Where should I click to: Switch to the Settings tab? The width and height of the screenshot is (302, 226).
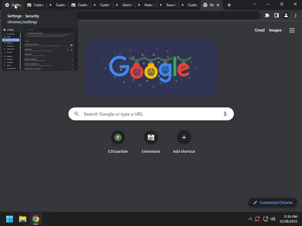(14, 5)
